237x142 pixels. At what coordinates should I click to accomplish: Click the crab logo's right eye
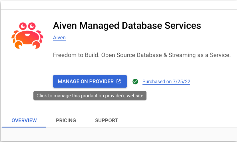coord(31,26)
